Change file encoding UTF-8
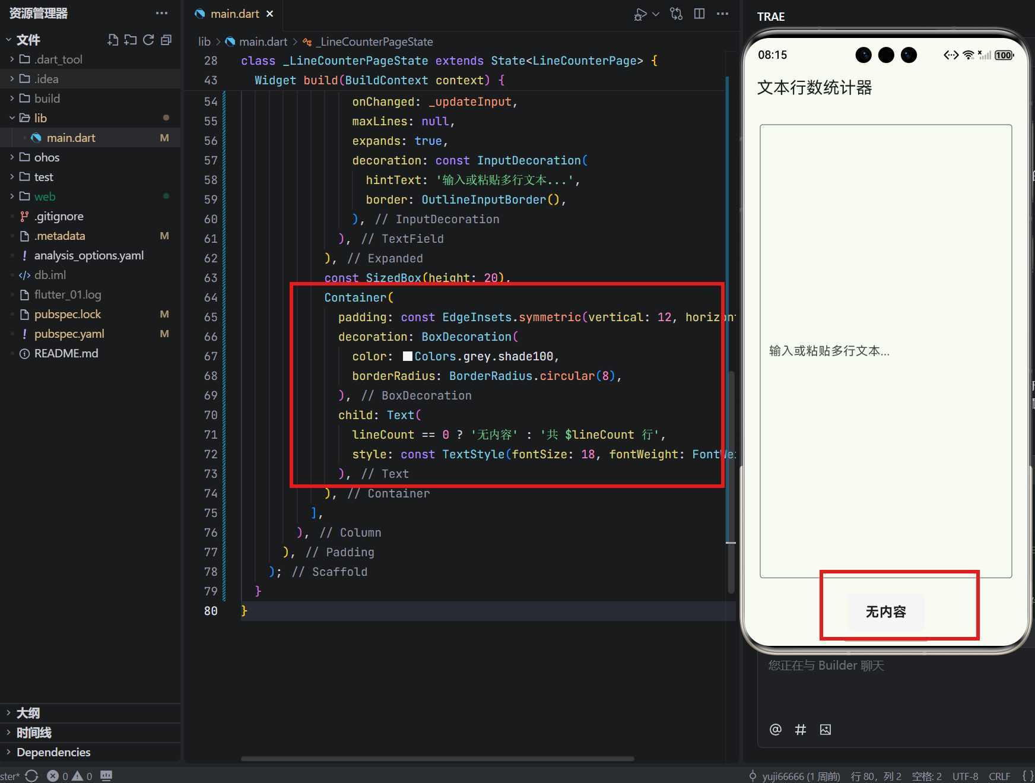This screenshot has height=783, width=1035. coord(965,776)
